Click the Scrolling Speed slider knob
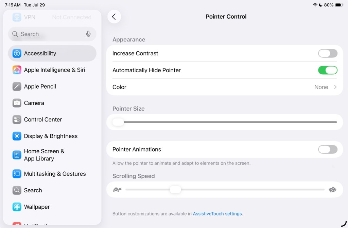This screenshot has width=348, height=228. tap(175, 190)
